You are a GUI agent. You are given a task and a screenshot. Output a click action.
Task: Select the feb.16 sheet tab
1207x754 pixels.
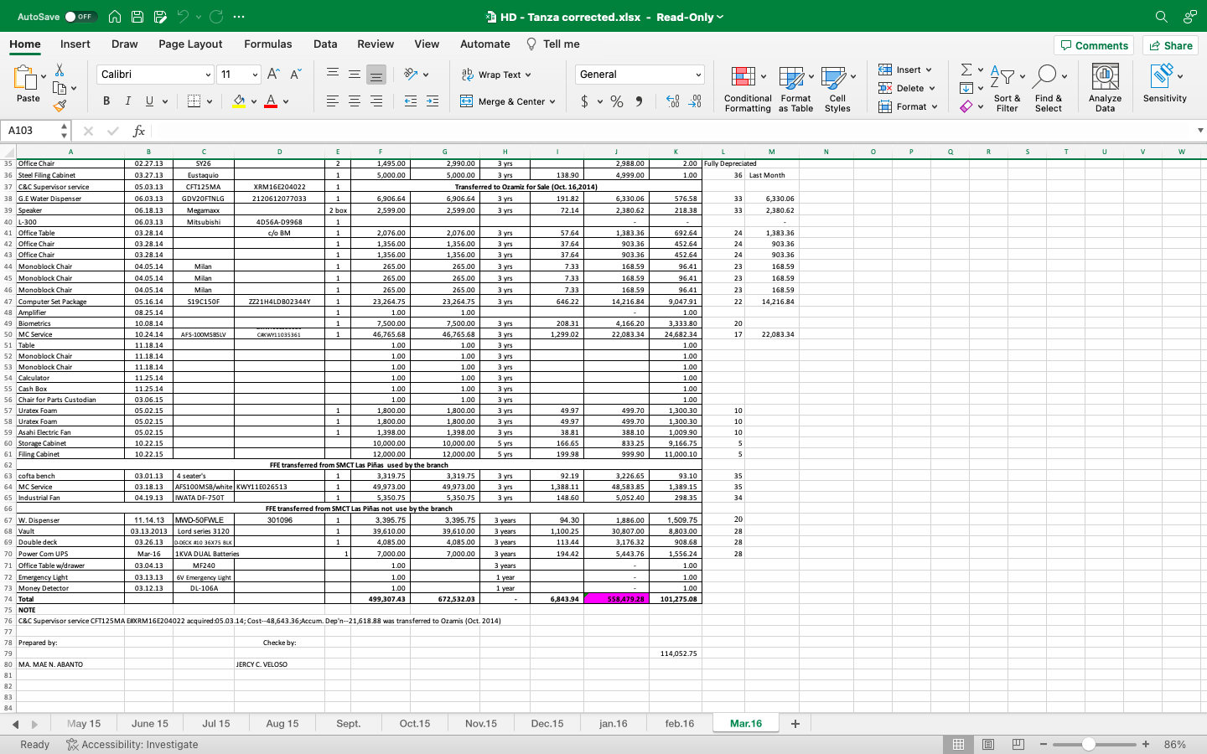[x=680, y=724]
